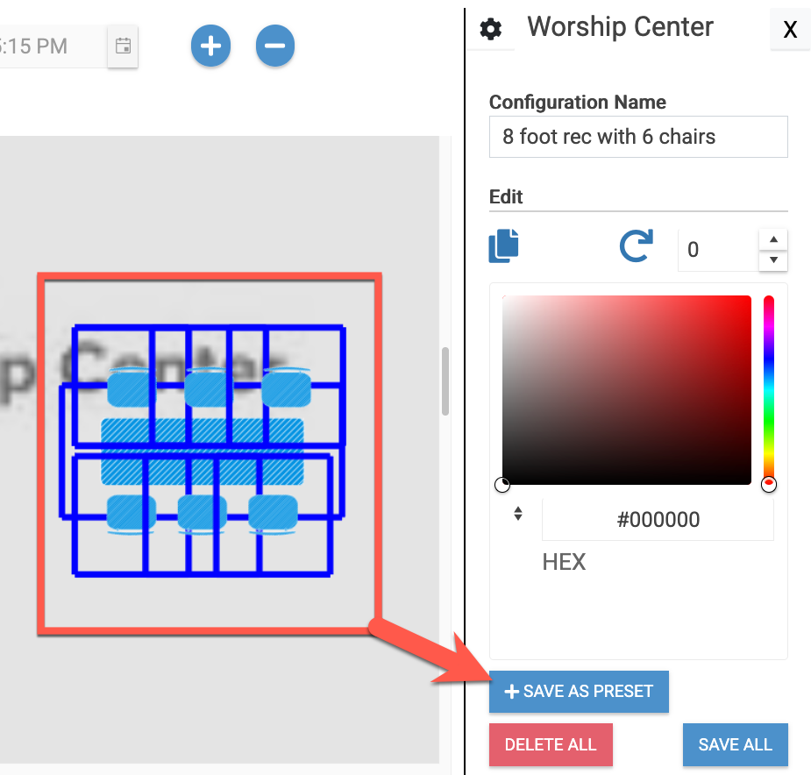The height and width of the screenshot is (775, 811).
Task: Click the #000000 hex color field
Action: (x=658, y=519)
